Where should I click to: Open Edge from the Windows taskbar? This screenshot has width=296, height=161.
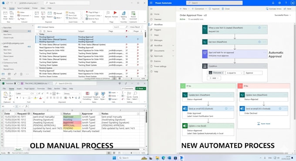click(163, 158)
